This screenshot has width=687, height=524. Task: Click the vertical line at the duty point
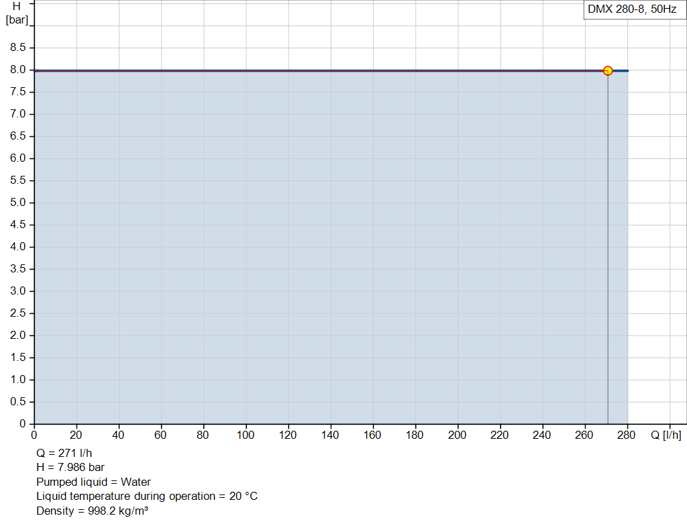(x=608, y=268)
